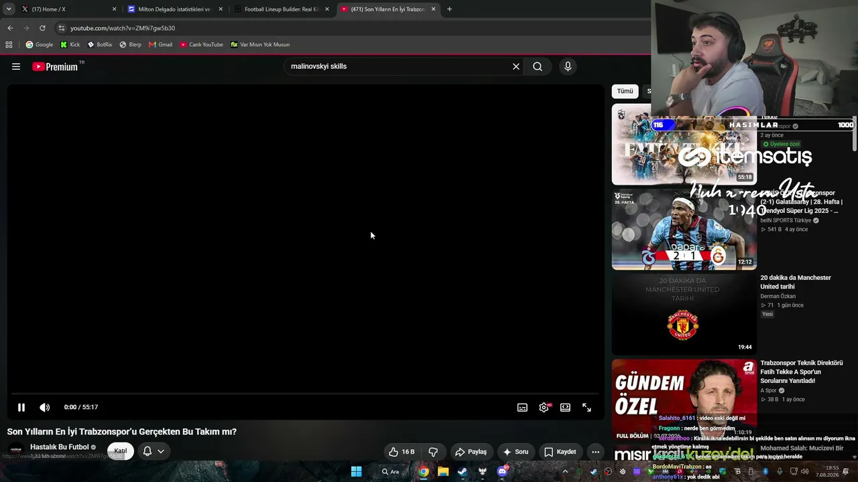This screenshot has width=858, height=482.
Task: Show hidden system tray icons chevron
Action: pyautogui.click(x=565, y=471)
